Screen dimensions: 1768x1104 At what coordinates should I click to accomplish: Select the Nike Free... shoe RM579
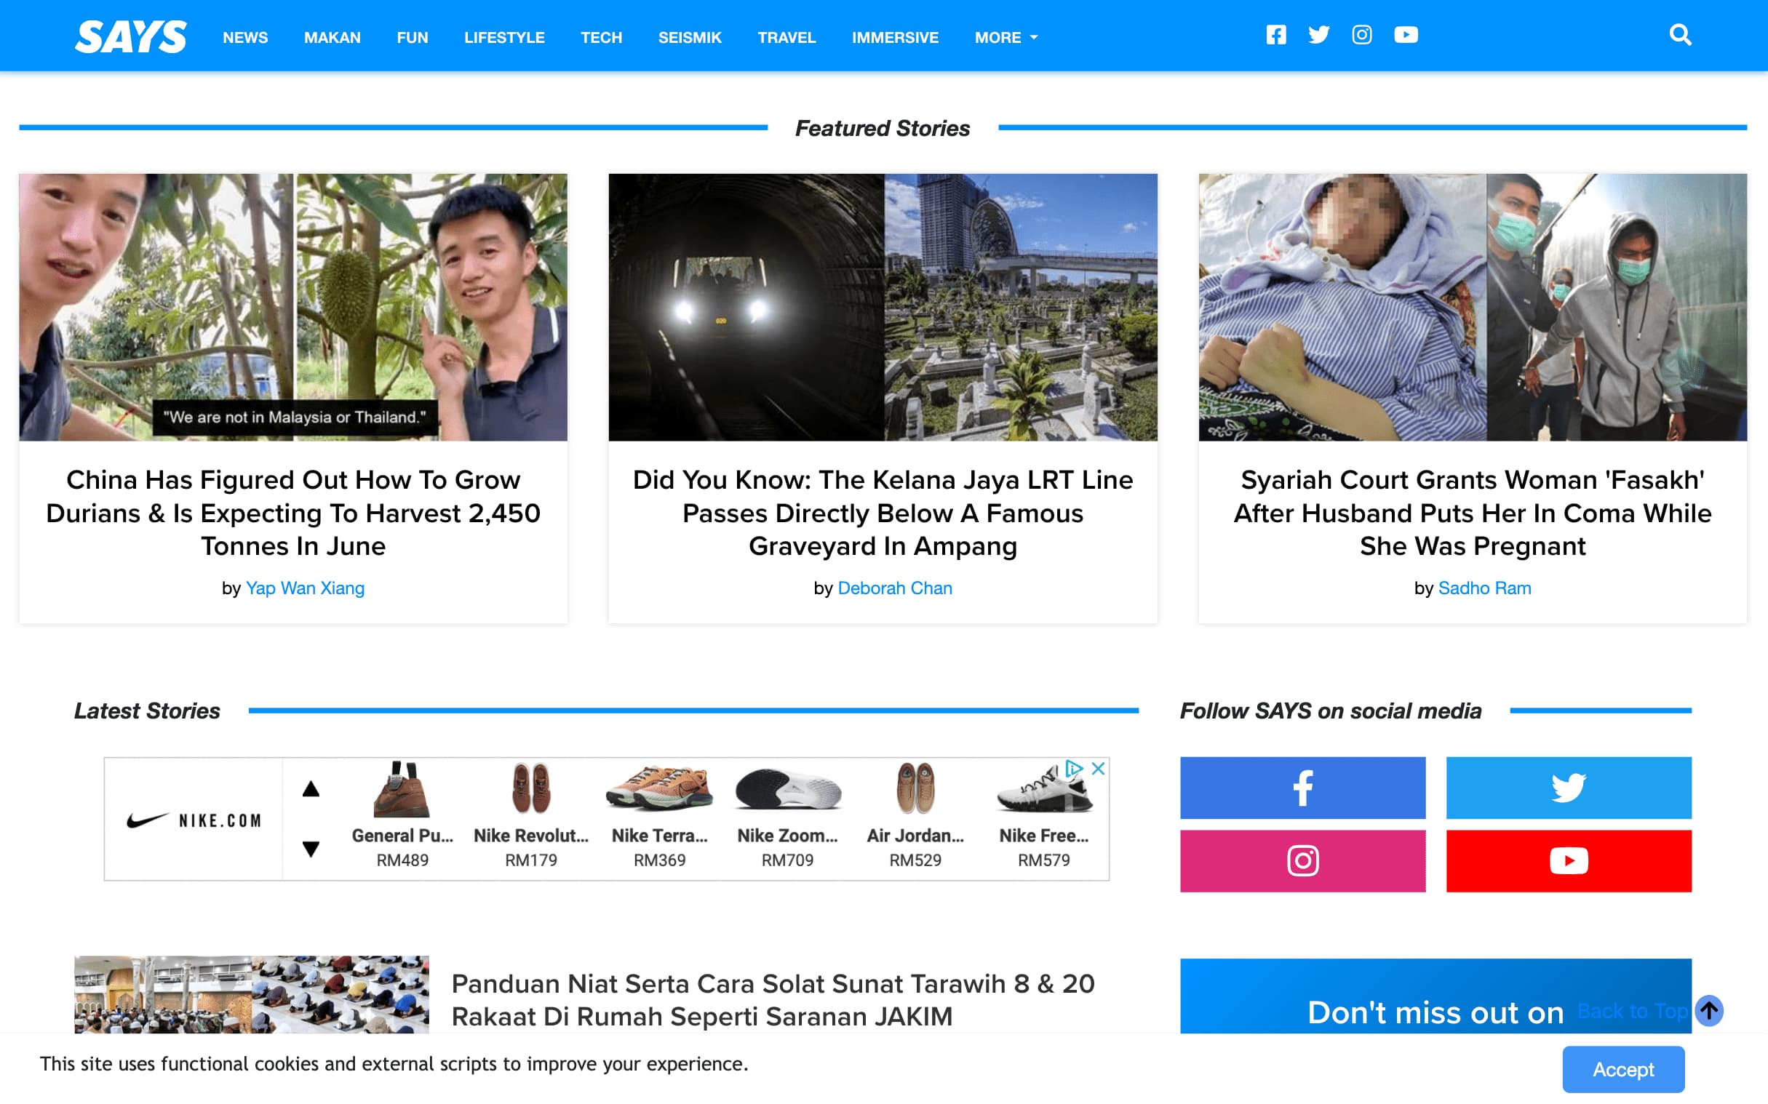click(x=1043, y=816)
